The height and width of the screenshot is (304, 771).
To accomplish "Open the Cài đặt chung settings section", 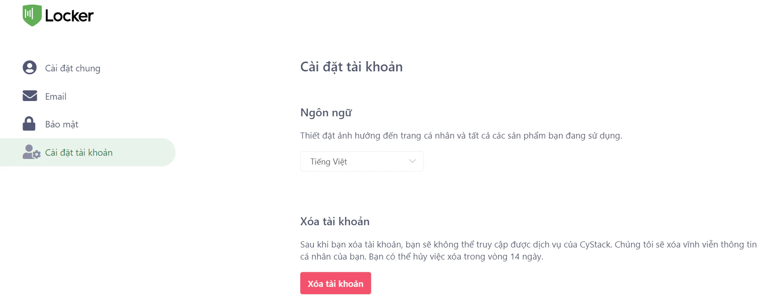I will pyautogui.click(x=72, y=68).
